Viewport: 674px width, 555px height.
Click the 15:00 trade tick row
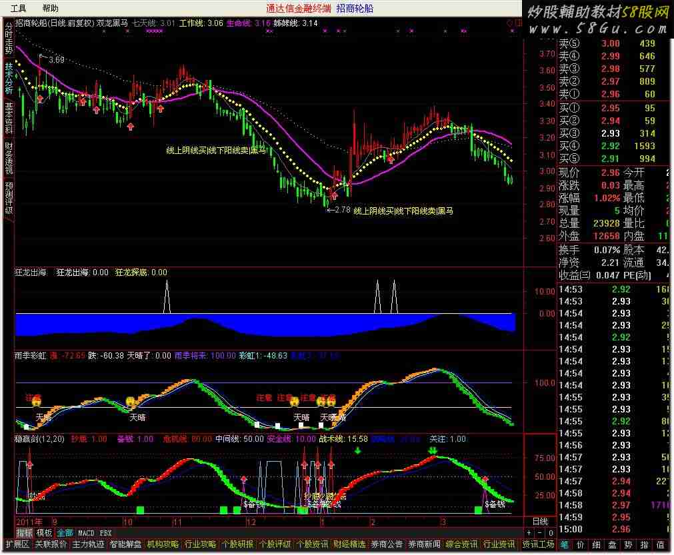[614, 529]
